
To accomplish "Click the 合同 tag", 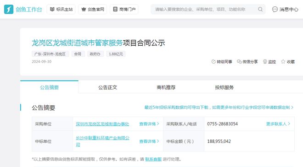I will coord(78,54).
